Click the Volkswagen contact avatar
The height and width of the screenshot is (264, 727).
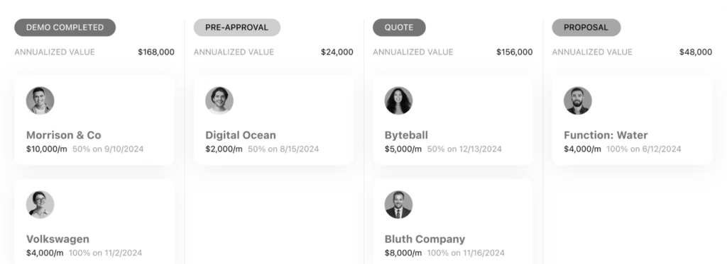click(40, 205)
